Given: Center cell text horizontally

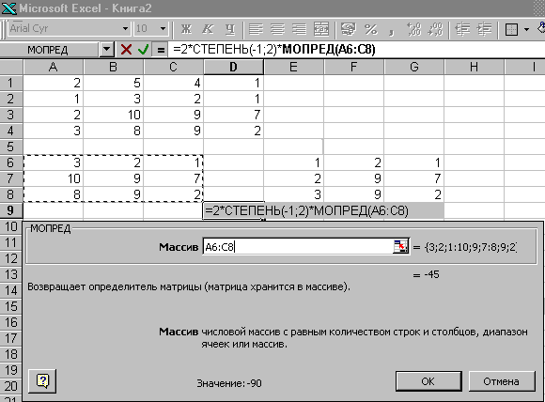Looking at the screenshot, I should (277, 29).
